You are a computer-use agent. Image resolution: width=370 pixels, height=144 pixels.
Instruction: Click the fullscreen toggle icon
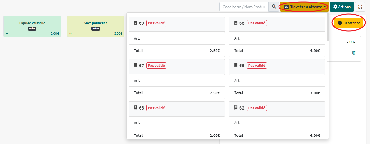(360, 7)
